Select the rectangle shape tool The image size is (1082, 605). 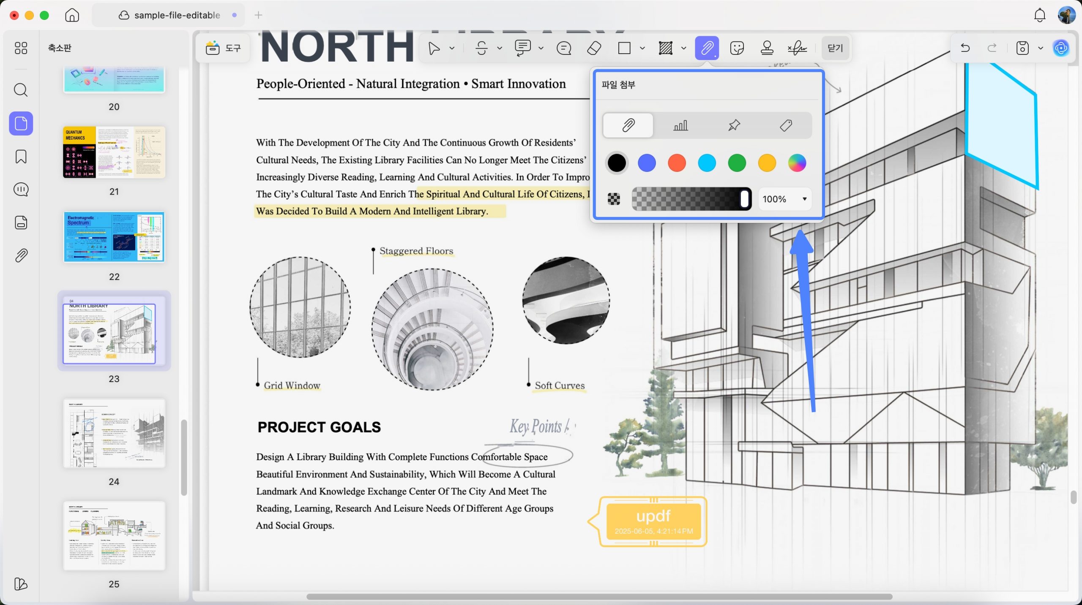[x=624, y=48]
